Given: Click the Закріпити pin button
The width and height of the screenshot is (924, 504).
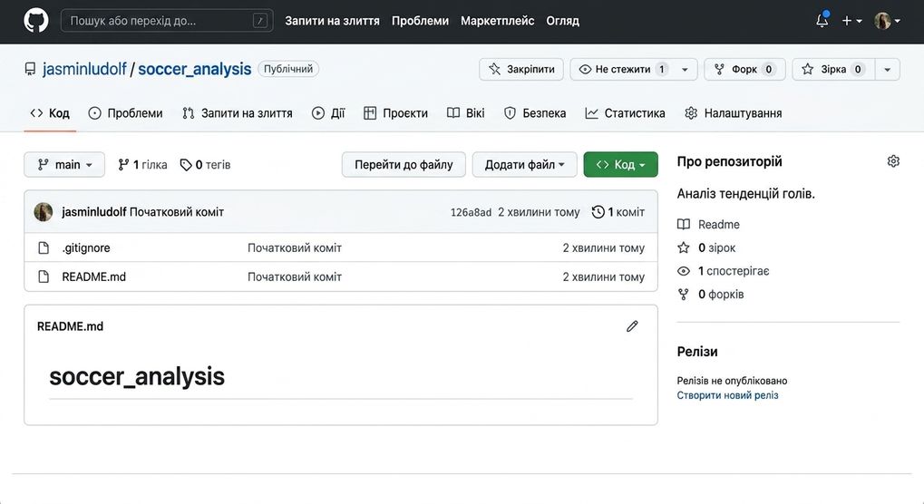Looking at the screenshot, I should (x=520, y=70).
